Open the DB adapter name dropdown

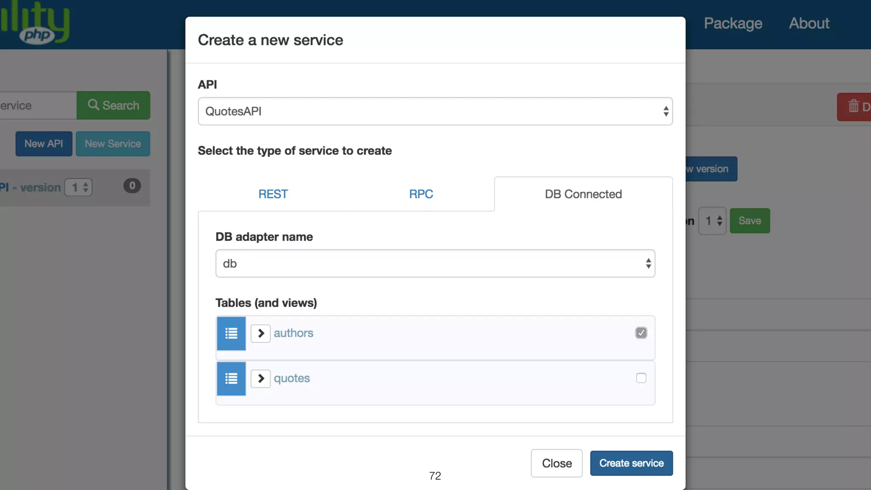point(435,264)
